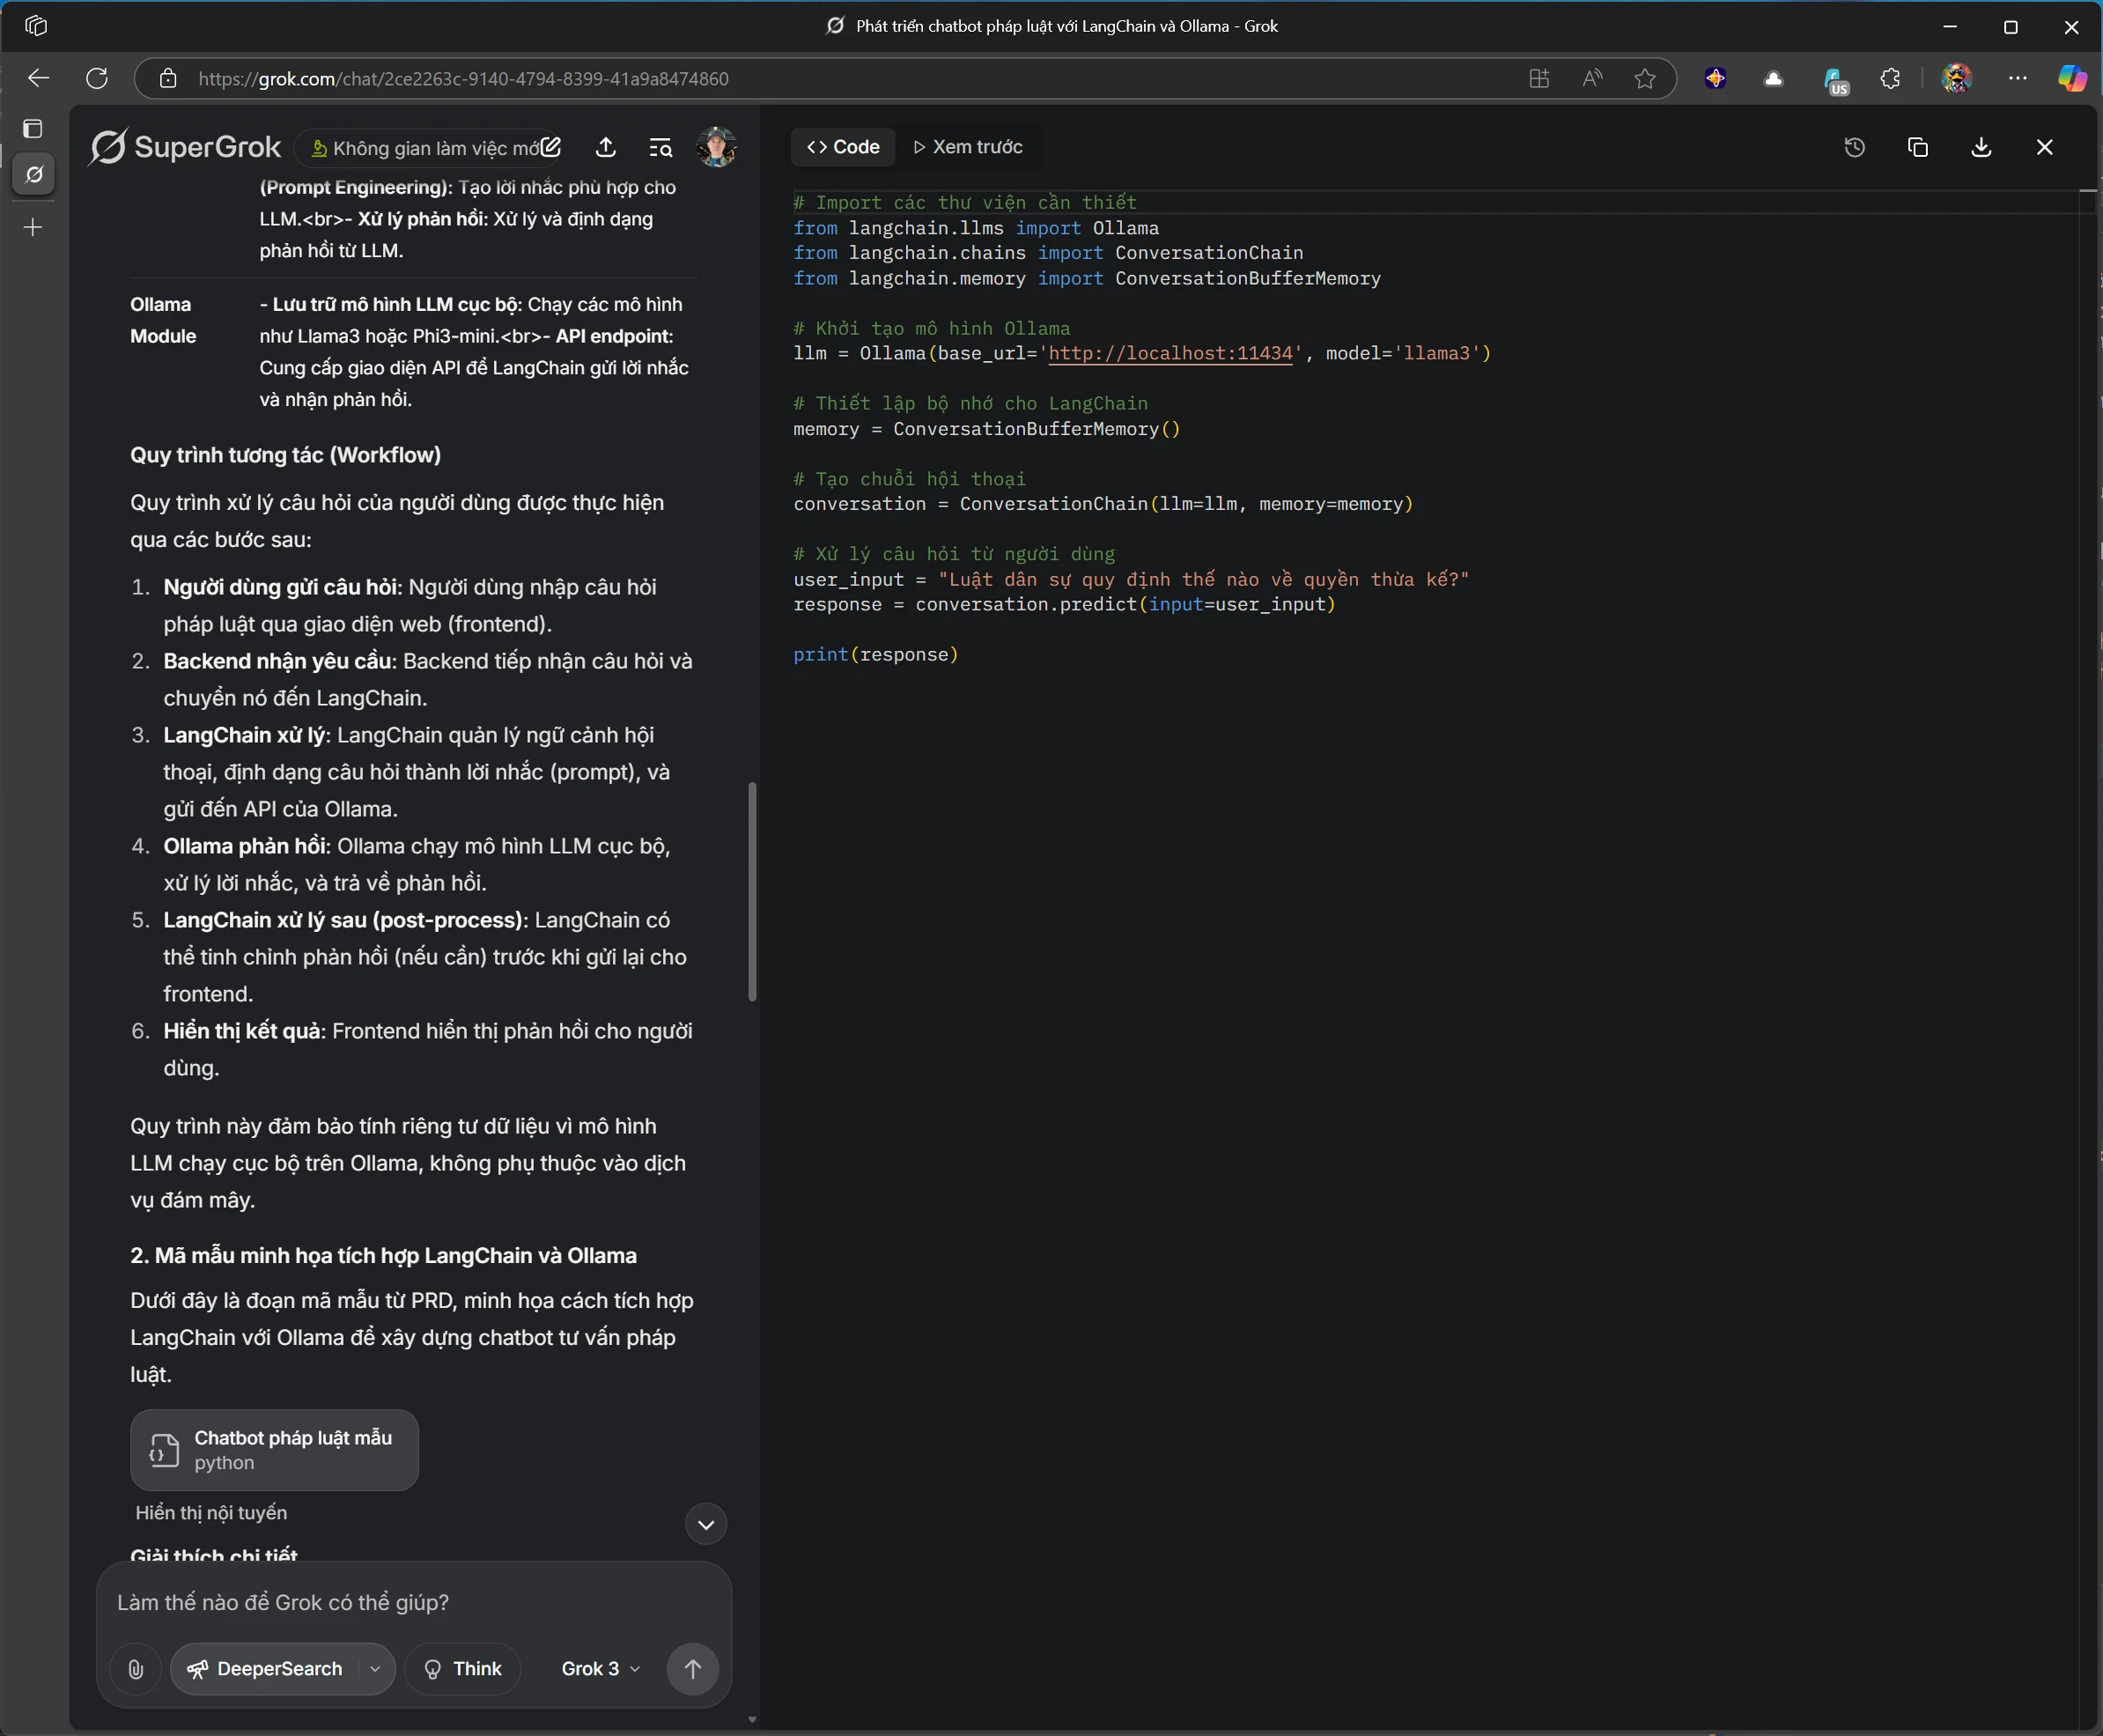Activate the Read aloud icon

pyautogui.click(x=1592, y=78)
